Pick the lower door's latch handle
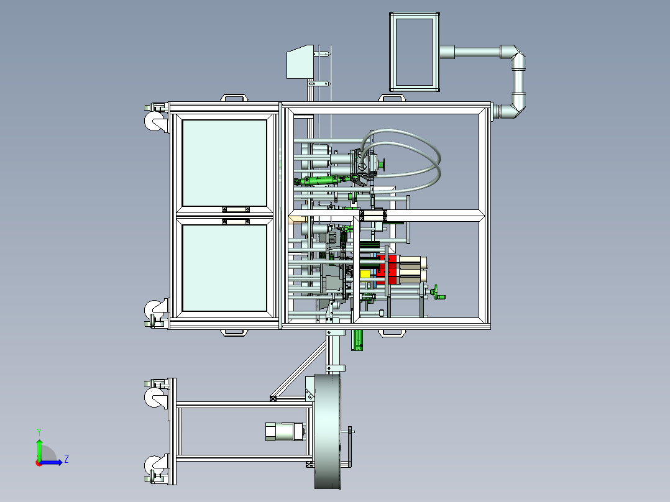This screenshot has height=502, width=670. pos(236,222)
